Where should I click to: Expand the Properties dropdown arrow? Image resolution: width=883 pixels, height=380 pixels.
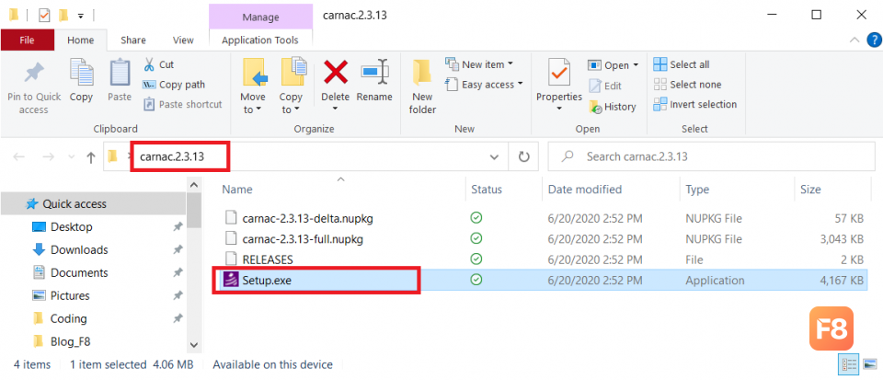point(559,109)
